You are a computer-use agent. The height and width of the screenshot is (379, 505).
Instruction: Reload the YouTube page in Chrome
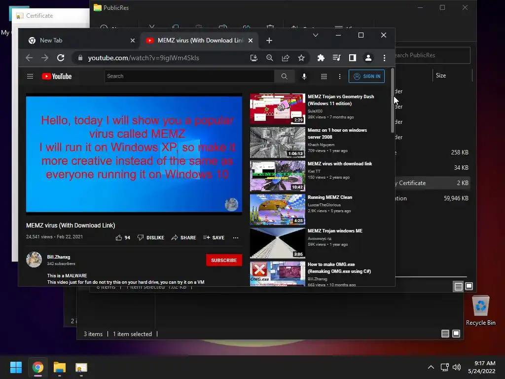pos(61,58)
